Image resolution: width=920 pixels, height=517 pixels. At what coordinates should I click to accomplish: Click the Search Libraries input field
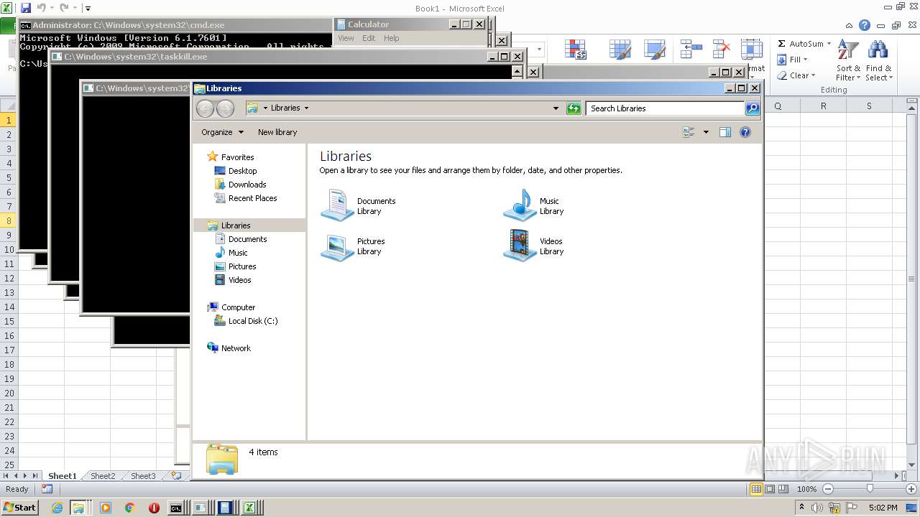point(665,108)
